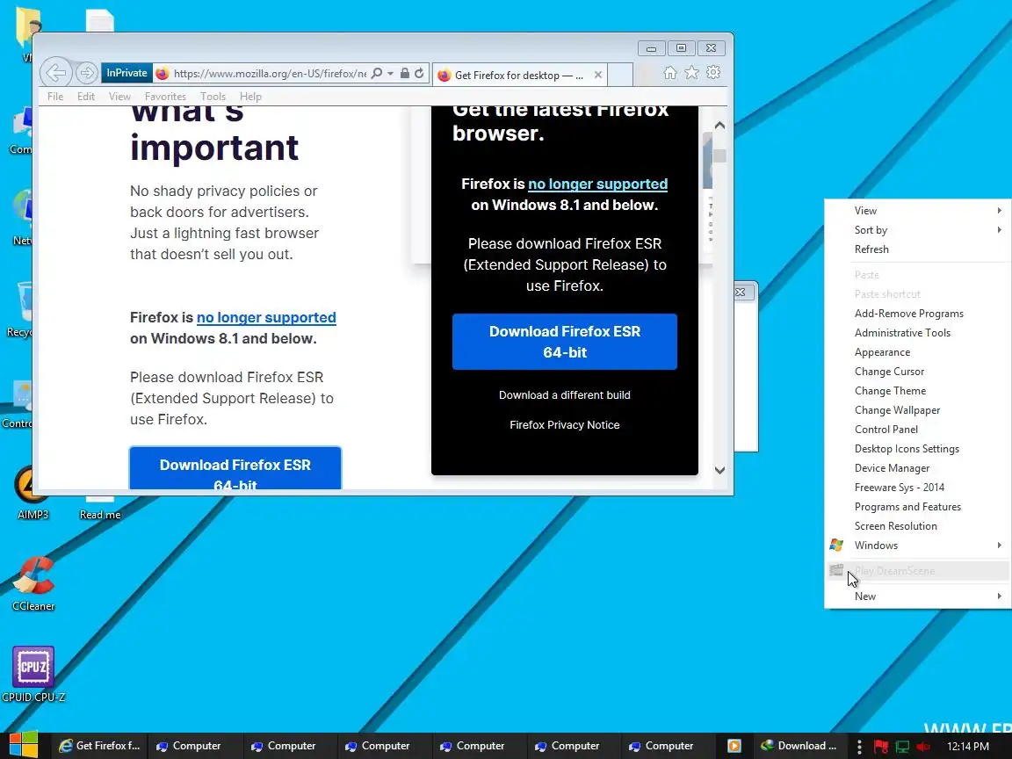Viewport: 1012px width, 759px height.
Task: Open the Tools menu in IE menu bar
Action: click(213, 96)
